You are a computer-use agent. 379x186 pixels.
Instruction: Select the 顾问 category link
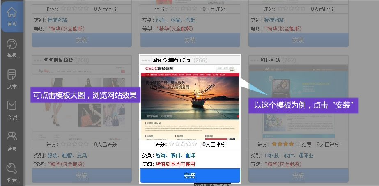point(175,156)
